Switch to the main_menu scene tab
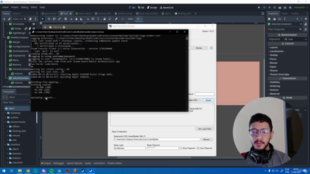310x174 pixels. pos(83,14)
